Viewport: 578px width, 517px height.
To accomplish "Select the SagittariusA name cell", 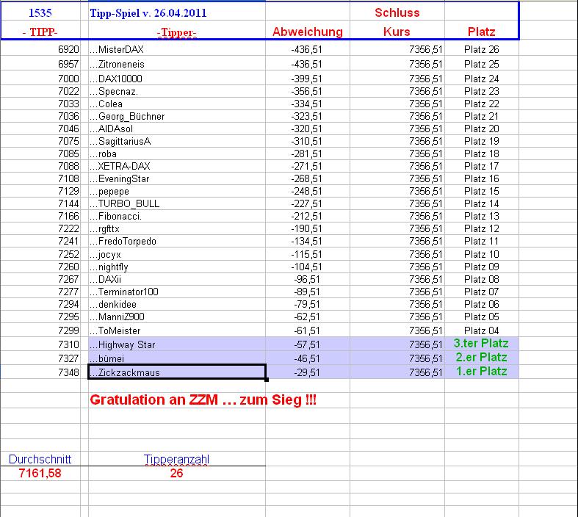I will click(x=176, y=141).
